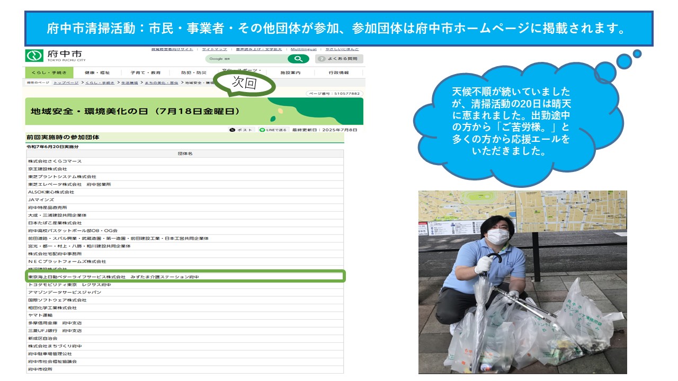Select the 東京海上日動ベターライフサービス row
The width and height of the screenshot is (678, 381).
pyautogui.click(x=185, y=277)
